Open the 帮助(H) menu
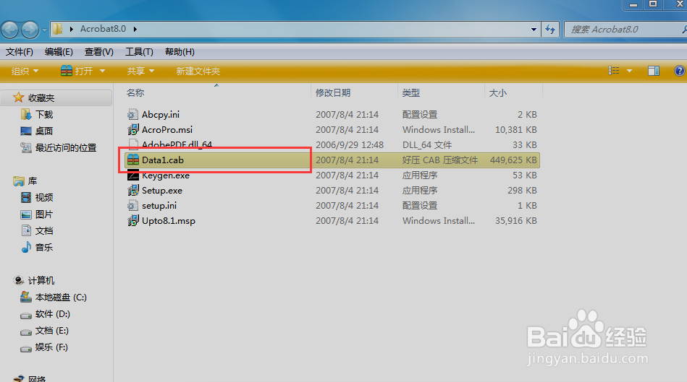 tap(180, 52)
